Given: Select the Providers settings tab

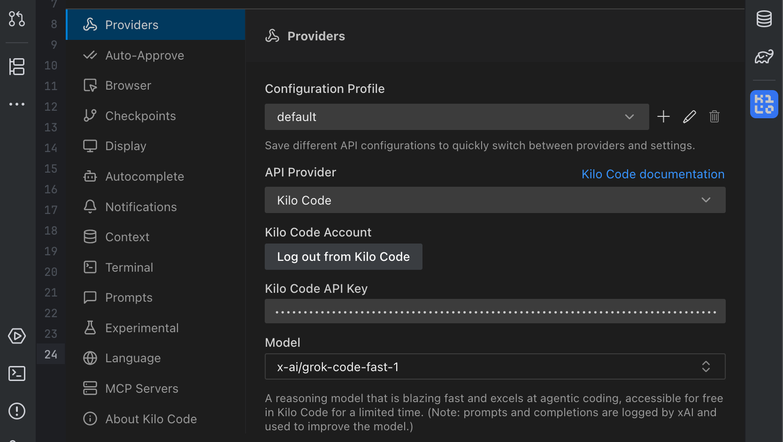Looking at the screenshot, I should coord(156,25).
